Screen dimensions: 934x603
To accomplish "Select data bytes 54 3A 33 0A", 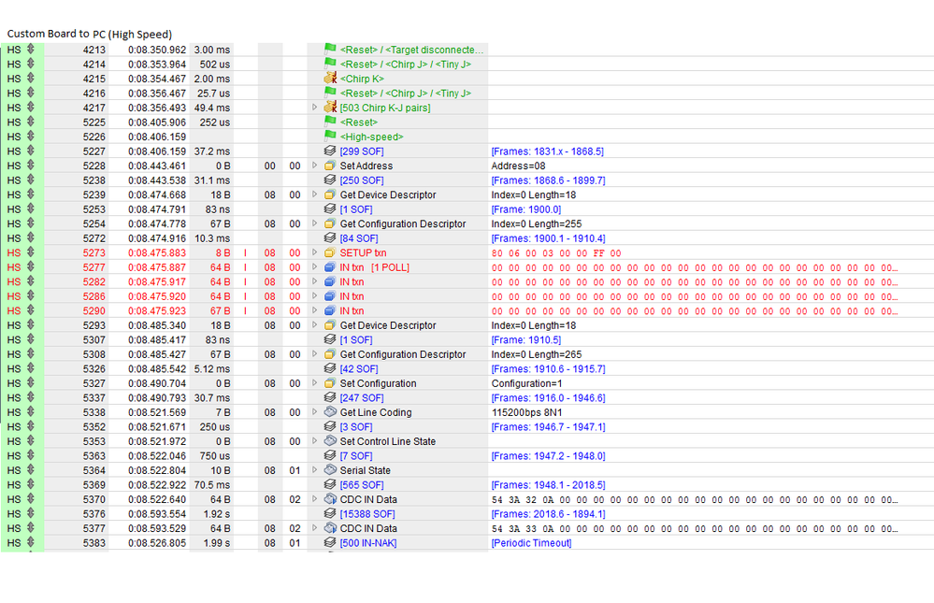I will [523, 528].
